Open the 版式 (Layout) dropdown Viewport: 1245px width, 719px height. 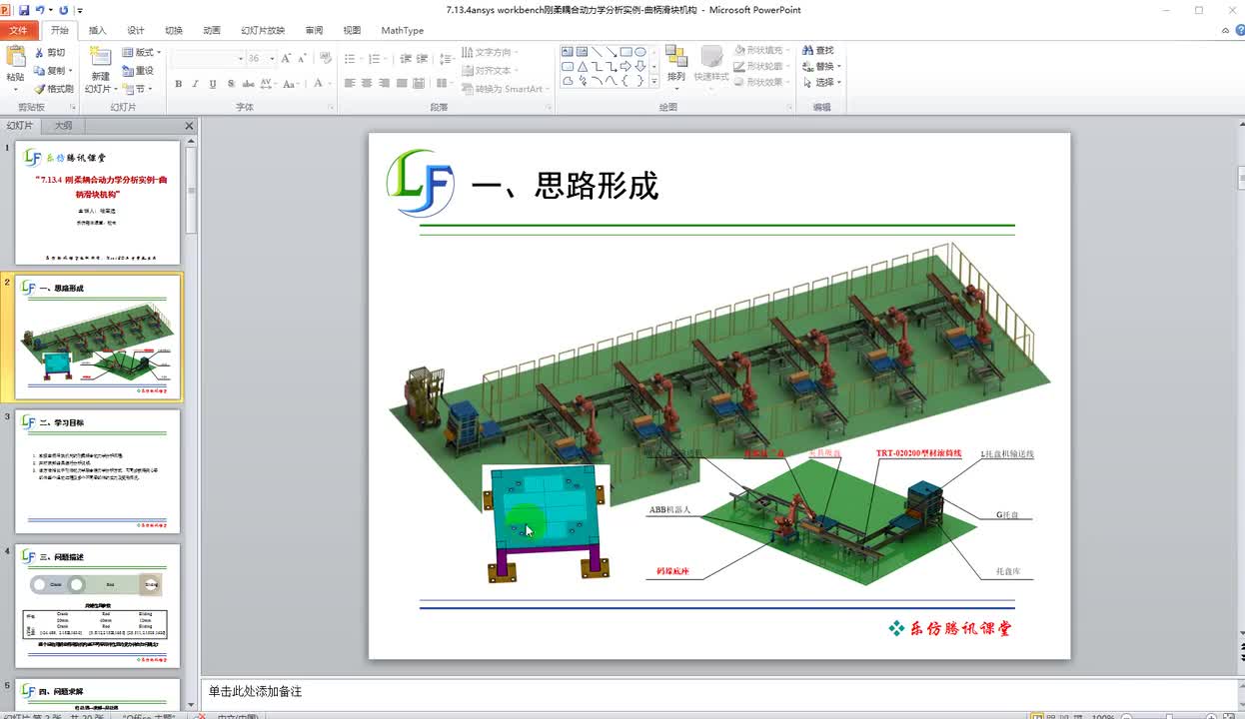point(142,52)
